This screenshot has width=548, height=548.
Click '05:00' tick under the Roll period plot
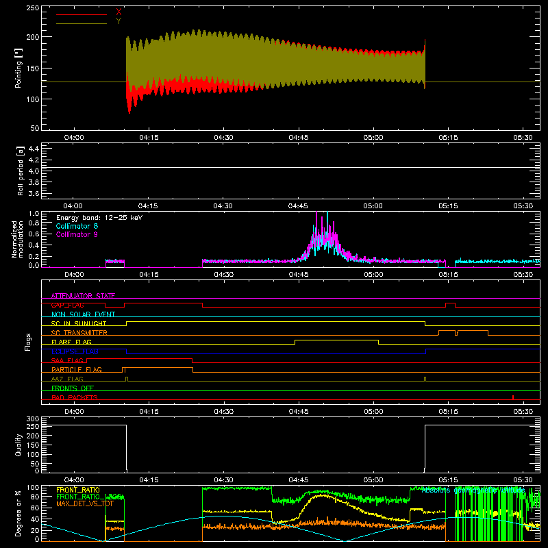[x=373, y=206]
